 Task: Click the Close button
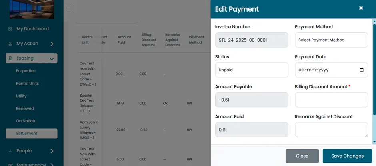302,156
